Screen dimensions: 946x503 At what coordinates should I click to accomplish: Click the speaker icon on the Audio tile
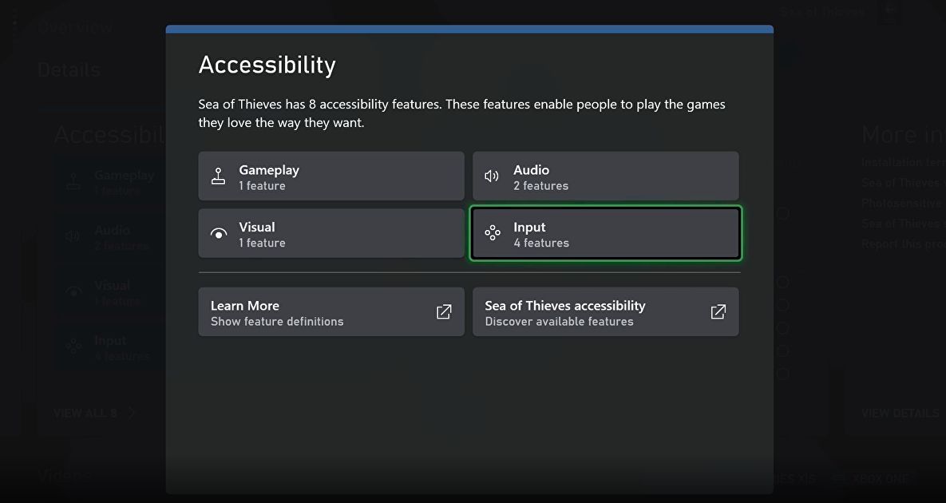tap(492, 176)
